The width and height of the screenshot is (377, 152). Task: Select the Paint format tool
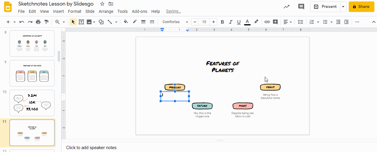pyautogui.click(x=46, y=22)
